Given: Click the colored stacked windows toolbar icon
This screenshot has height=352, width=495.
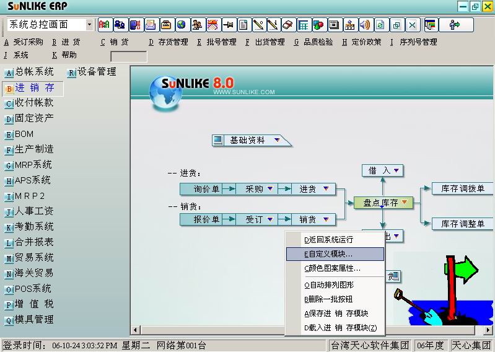Looking at the screenshot, I should point(431,25).
